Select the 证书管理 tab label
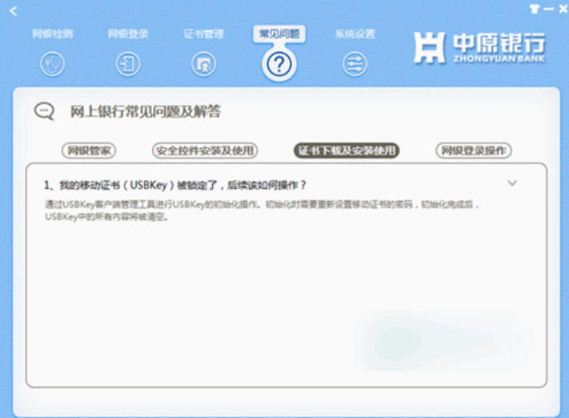 click(x=203, y=34)
